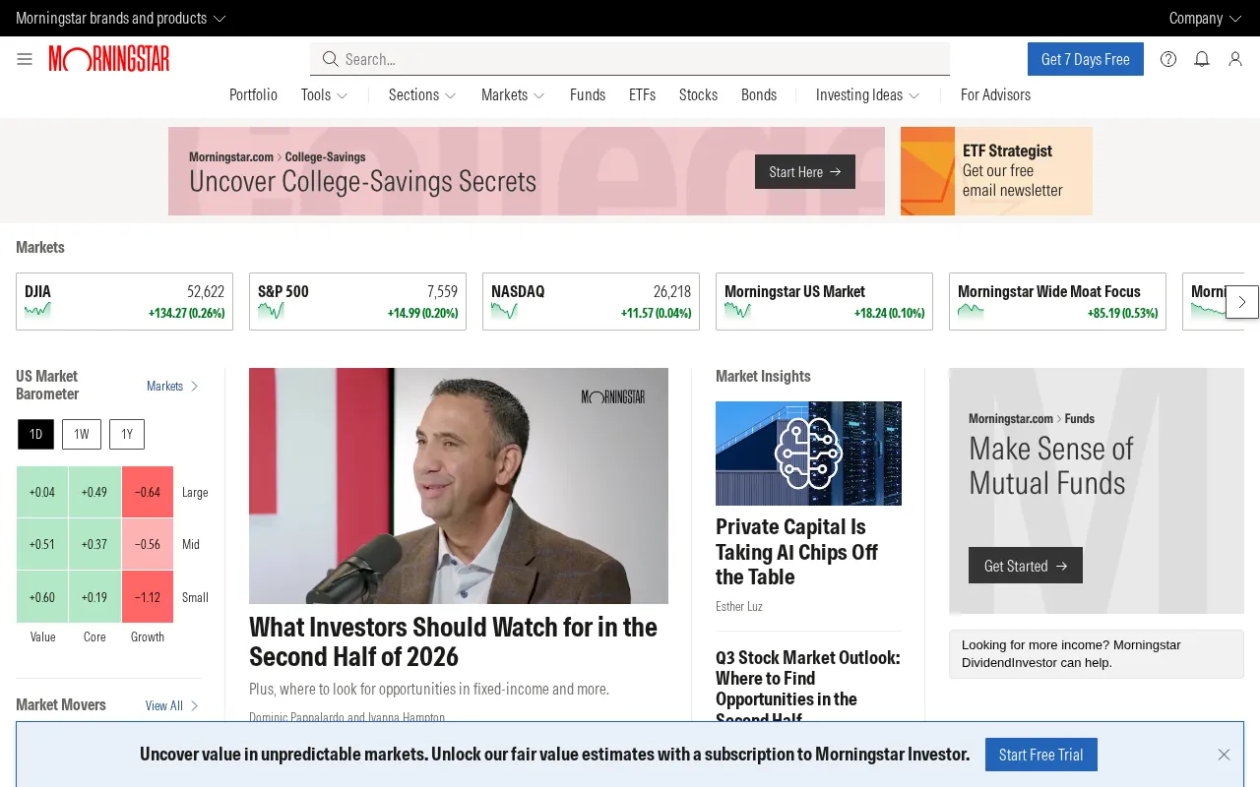Open For Advisors section
This screenshot has height=787, width=1260.
click(995, 94)
